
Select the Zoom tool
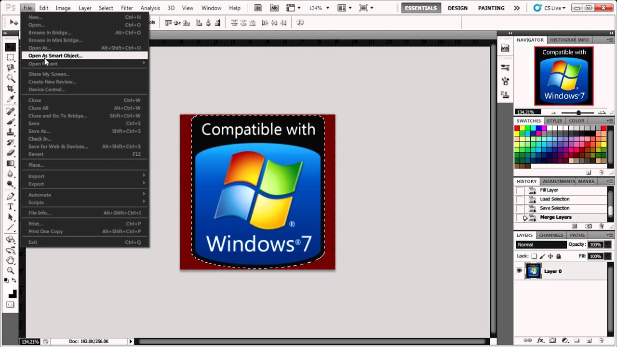coord(10,271)
